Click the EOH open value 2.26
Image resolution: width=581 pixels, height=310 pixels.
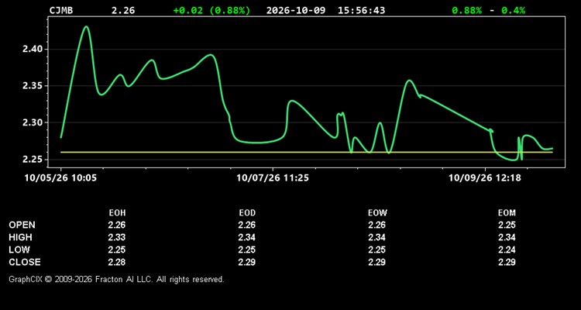point(117,225)
